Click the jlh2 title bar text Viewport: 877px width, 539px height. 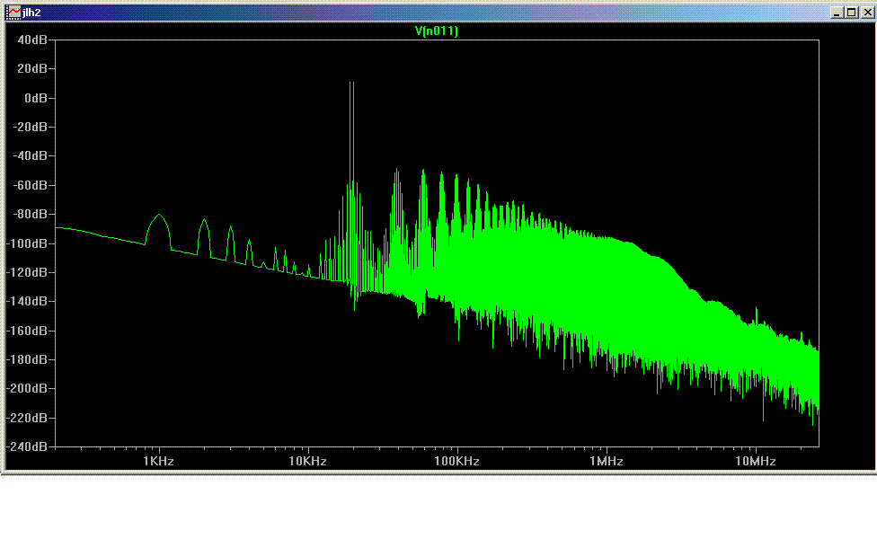point(31,13)
